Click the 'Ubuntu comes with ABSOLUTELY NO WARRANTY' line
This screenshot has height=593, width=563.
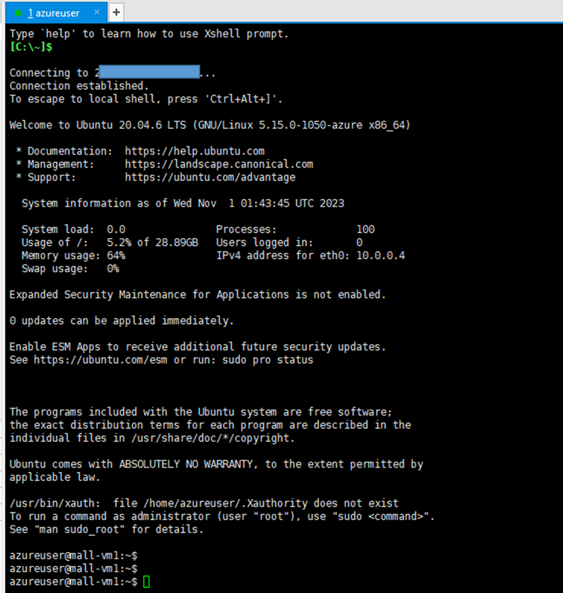pos(216,464)
